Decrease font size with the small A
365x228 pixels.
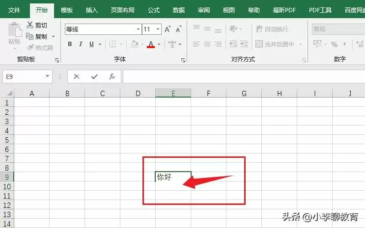point(178,29)
